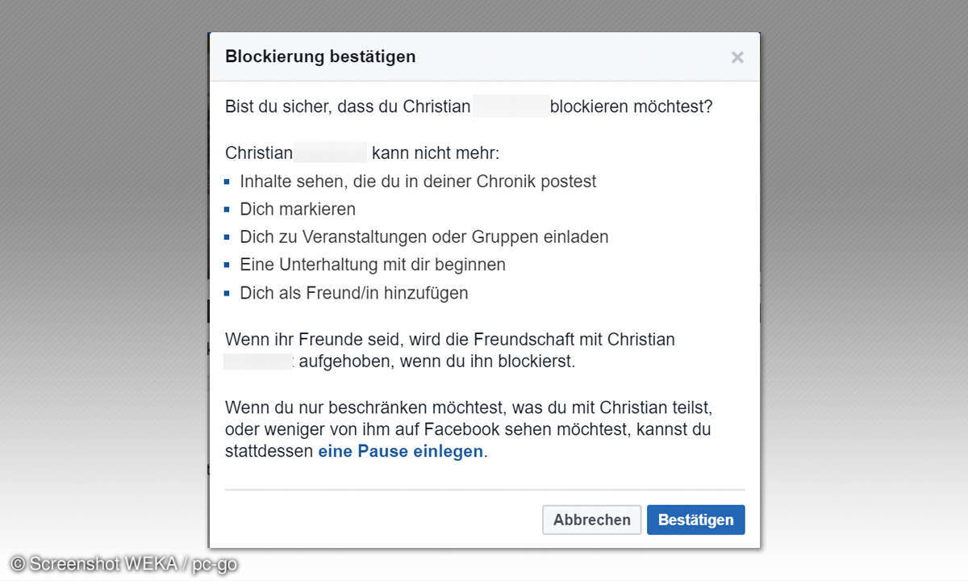The image size is (968, 581).
Task: Click the Abbrechen button
Action: pyautogui.click(x=591, y=520)
